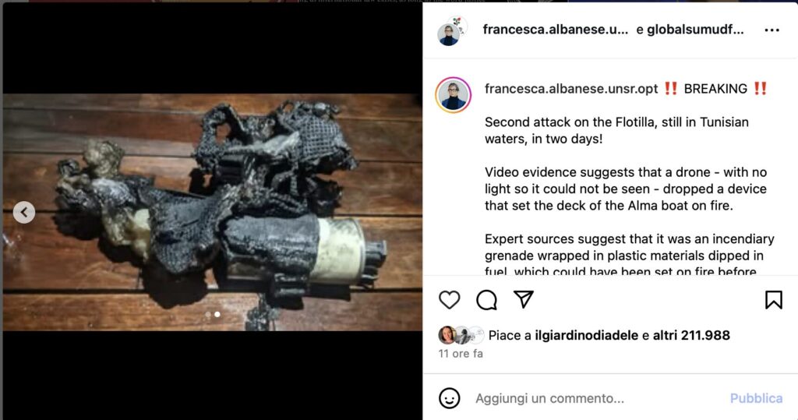Click francesca.albanese.unsr.opt username in caption
This screenshot has height=420, width=798.
point(571,89)
